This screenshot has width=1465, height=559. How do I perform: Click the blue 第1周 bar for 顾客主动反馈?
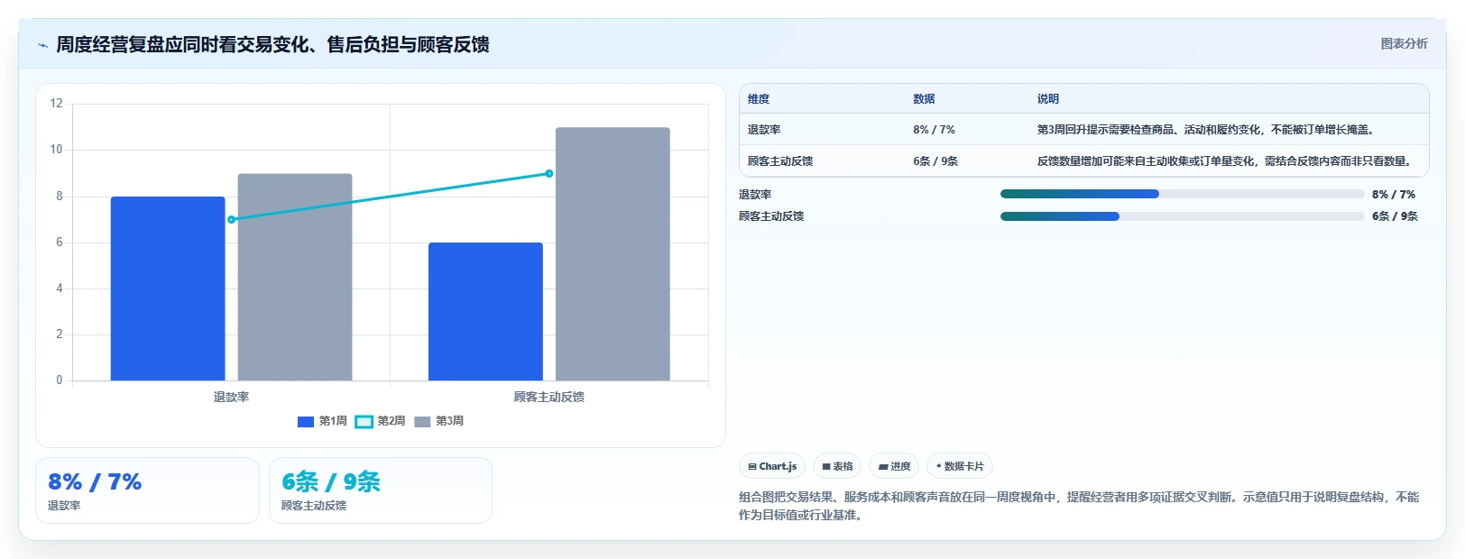click(485, 311)
